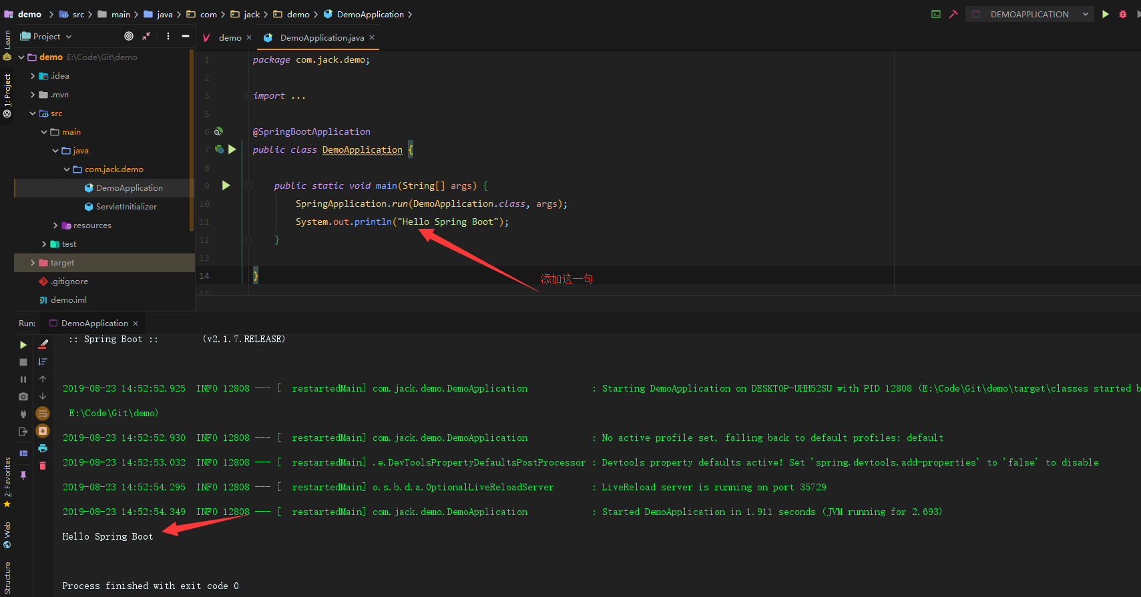The image size is (1141, 597).
Task: Collapse the main folder
Action: tap(44, 132)
